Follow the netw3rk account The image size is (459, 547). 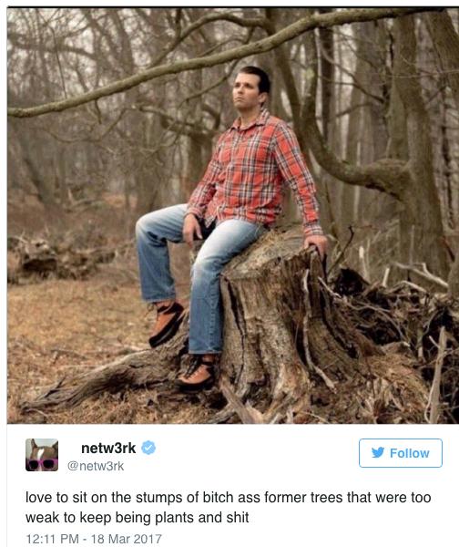click(x=401, y=453)
